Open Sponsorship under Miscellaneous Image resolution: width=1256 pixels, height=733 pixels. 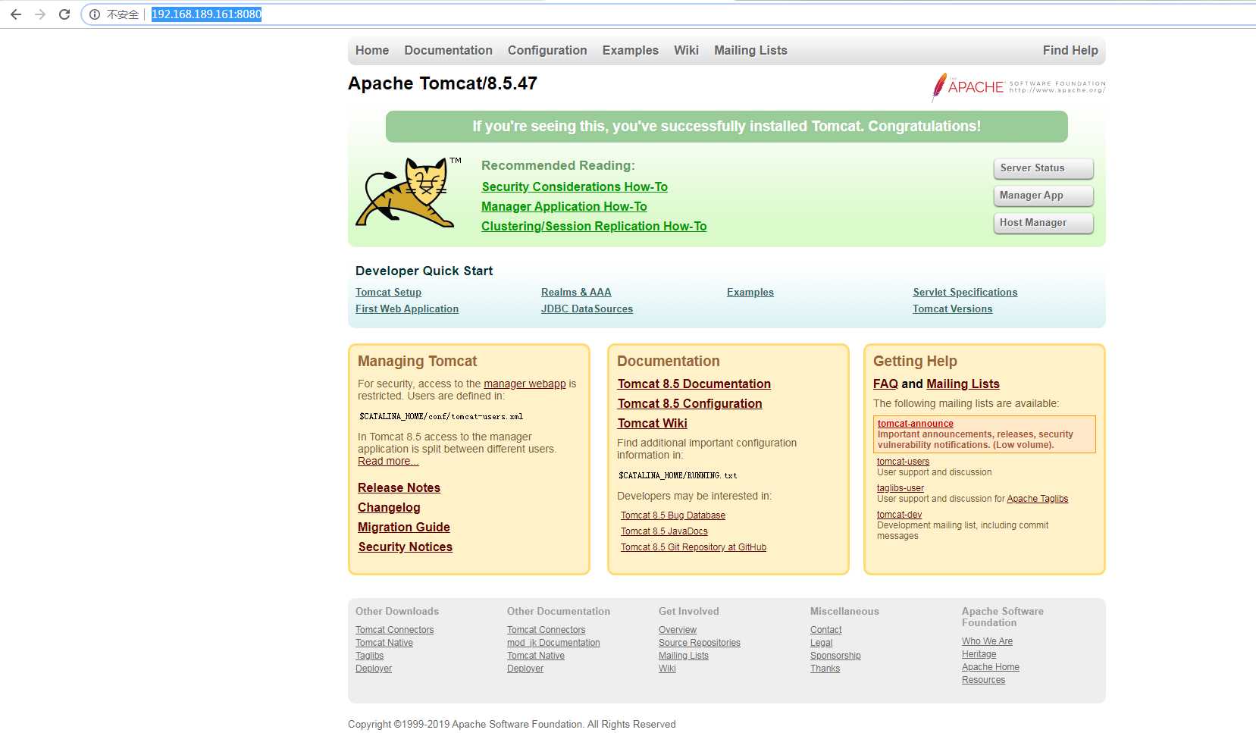835,656
